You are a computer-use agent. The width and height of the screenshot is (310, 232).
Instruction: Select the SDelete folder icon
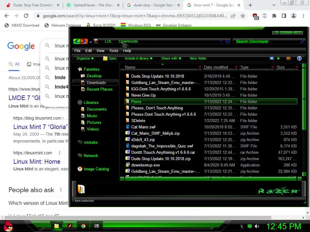[x=127, y=120]
